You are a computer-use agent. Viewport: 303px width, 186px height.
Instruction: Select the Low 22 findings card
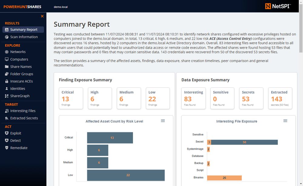(158, 98)
